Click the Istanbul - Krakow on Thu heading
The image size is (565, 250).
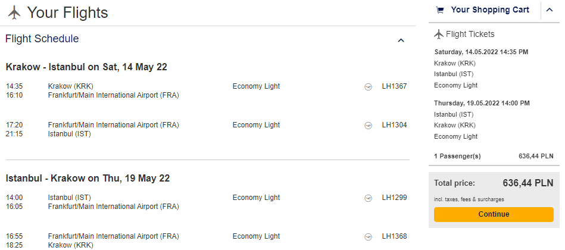point(88,179)
